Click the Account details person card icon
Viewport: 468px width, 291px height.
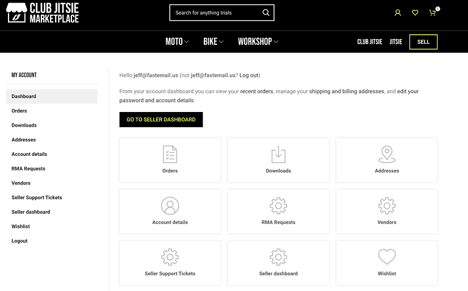(x=170, y=206)
